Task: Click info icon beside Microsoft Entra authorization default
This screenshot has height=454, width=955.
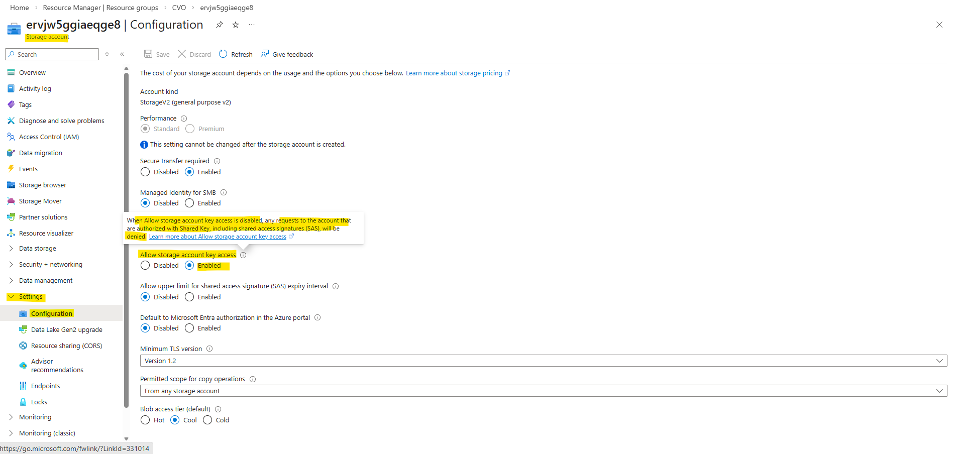Action: pyautogui.click(x=317, y=317)
